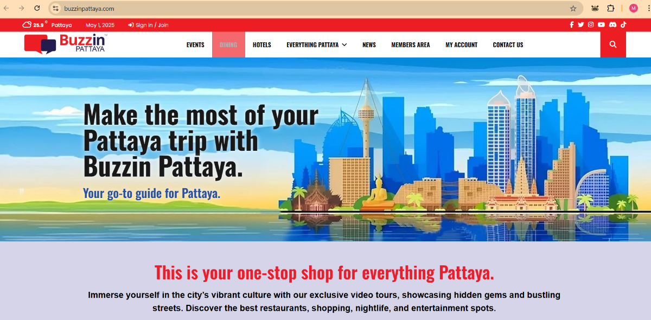Click the date May 1, 2025
This screenshot has height=320, width=651.
[x=100, y=25]
